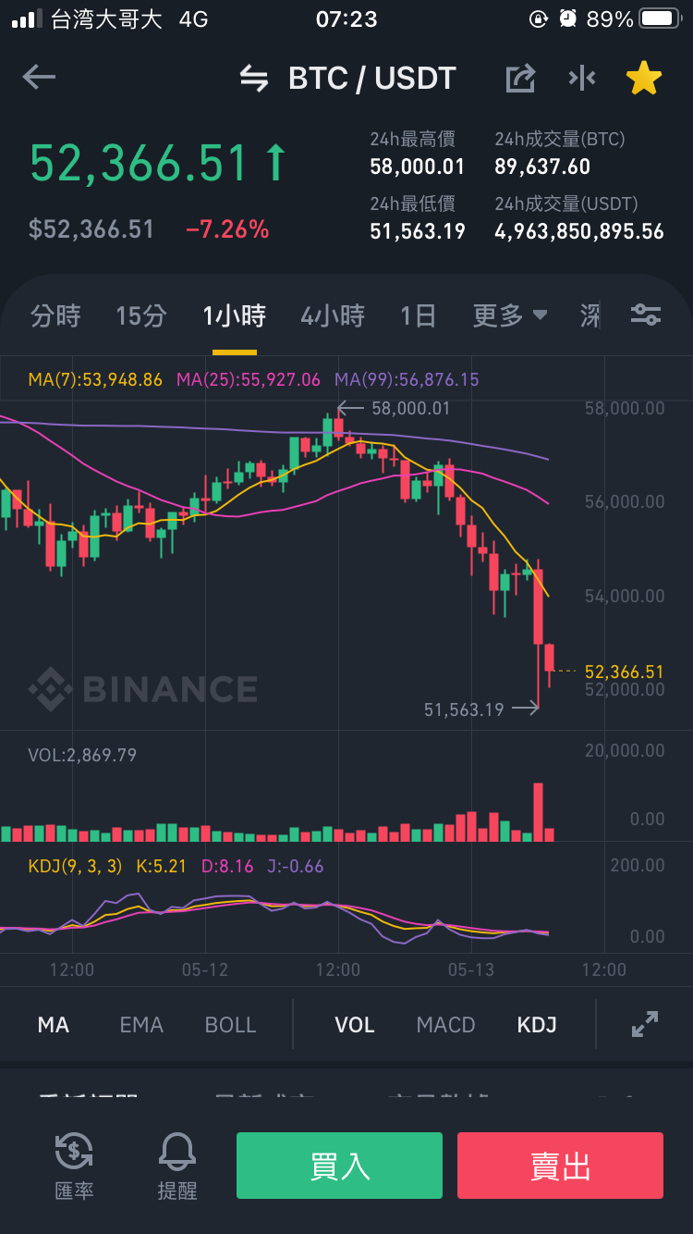Viewport: 693px width, 1234px height.
Task: Open the share chart icon
Action: (x=520, y=79)
